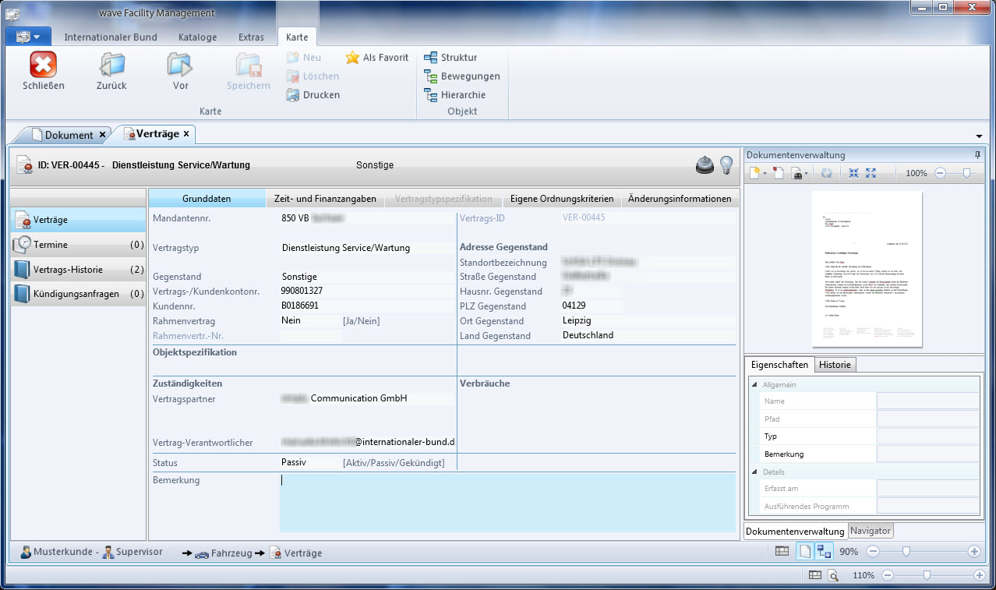This screenshot has width=996, height=590.
Task: Collapse the Allgemein properties group
Action: coord(754,385)
